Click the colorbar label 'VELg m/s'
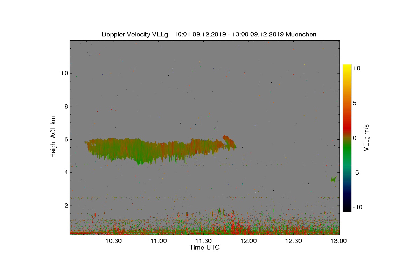Screen dimensions: 420x280 click(366, 137)
